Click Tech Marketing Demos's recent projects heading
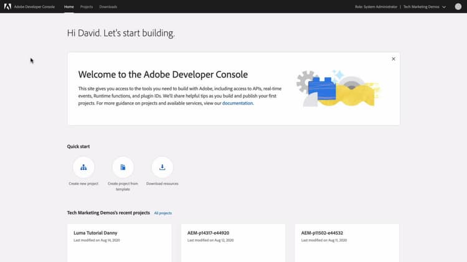467x262 pixels. pos(108,213)
